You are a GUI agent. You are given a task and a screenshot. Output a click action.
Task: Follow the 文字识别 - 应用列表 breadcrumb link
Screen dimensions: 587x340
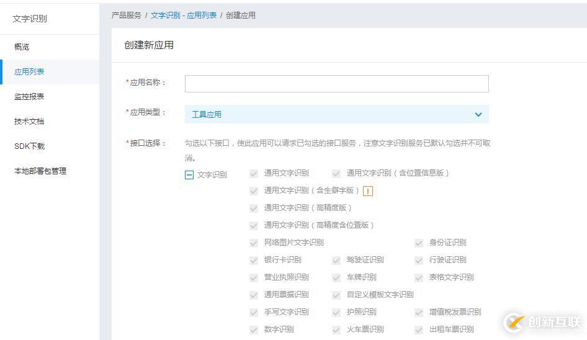point(184,16)
